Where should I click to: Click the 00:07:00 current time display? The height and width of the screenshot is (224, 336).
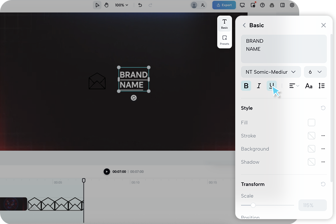click(119, 172)
